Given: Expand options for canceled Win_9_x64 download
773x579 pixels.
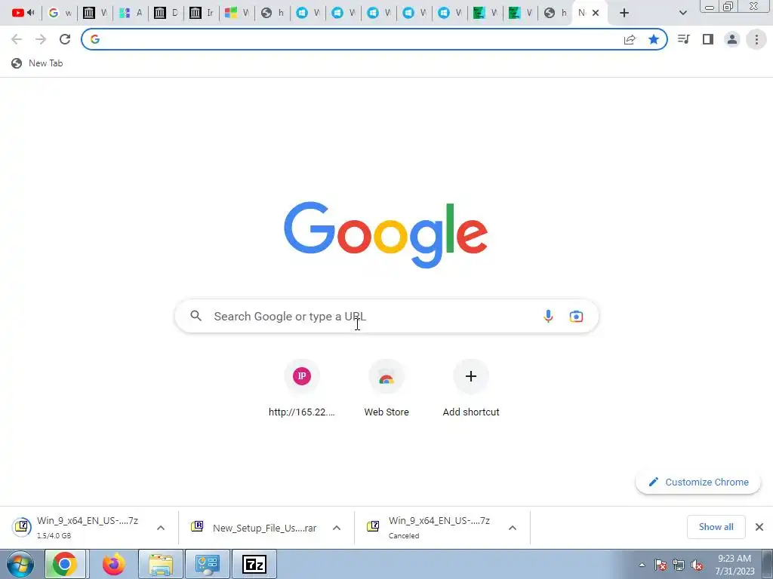Looking at the screenshot, I should pos(513,528).
